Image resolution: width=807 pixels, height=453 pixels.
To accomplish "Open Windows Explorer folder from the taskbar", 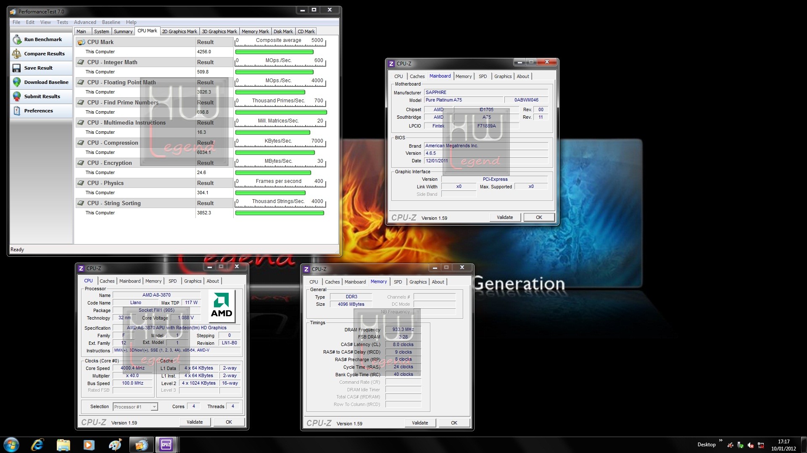I will click(63, 445).
